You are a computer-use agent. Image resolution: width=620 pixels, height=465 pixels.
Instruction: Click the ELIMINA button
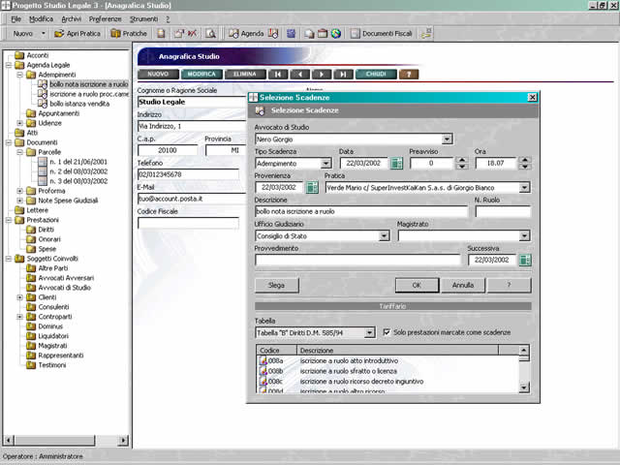pyautogui.click(x=245, y=74)
